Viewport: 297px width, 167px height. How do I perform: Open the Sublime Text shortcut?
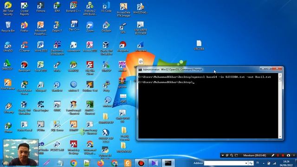[90, 86]
